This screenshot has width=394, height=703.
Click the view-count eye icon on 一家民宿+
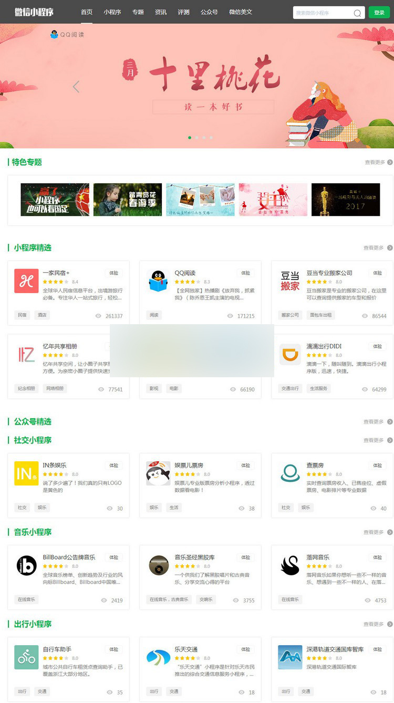[98, 316]
